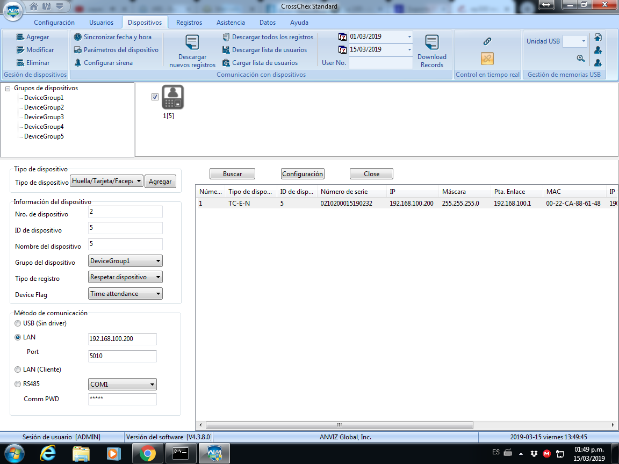Click the horizontal scrollbar of device table
Screen dimensions: 619x464
340,425
